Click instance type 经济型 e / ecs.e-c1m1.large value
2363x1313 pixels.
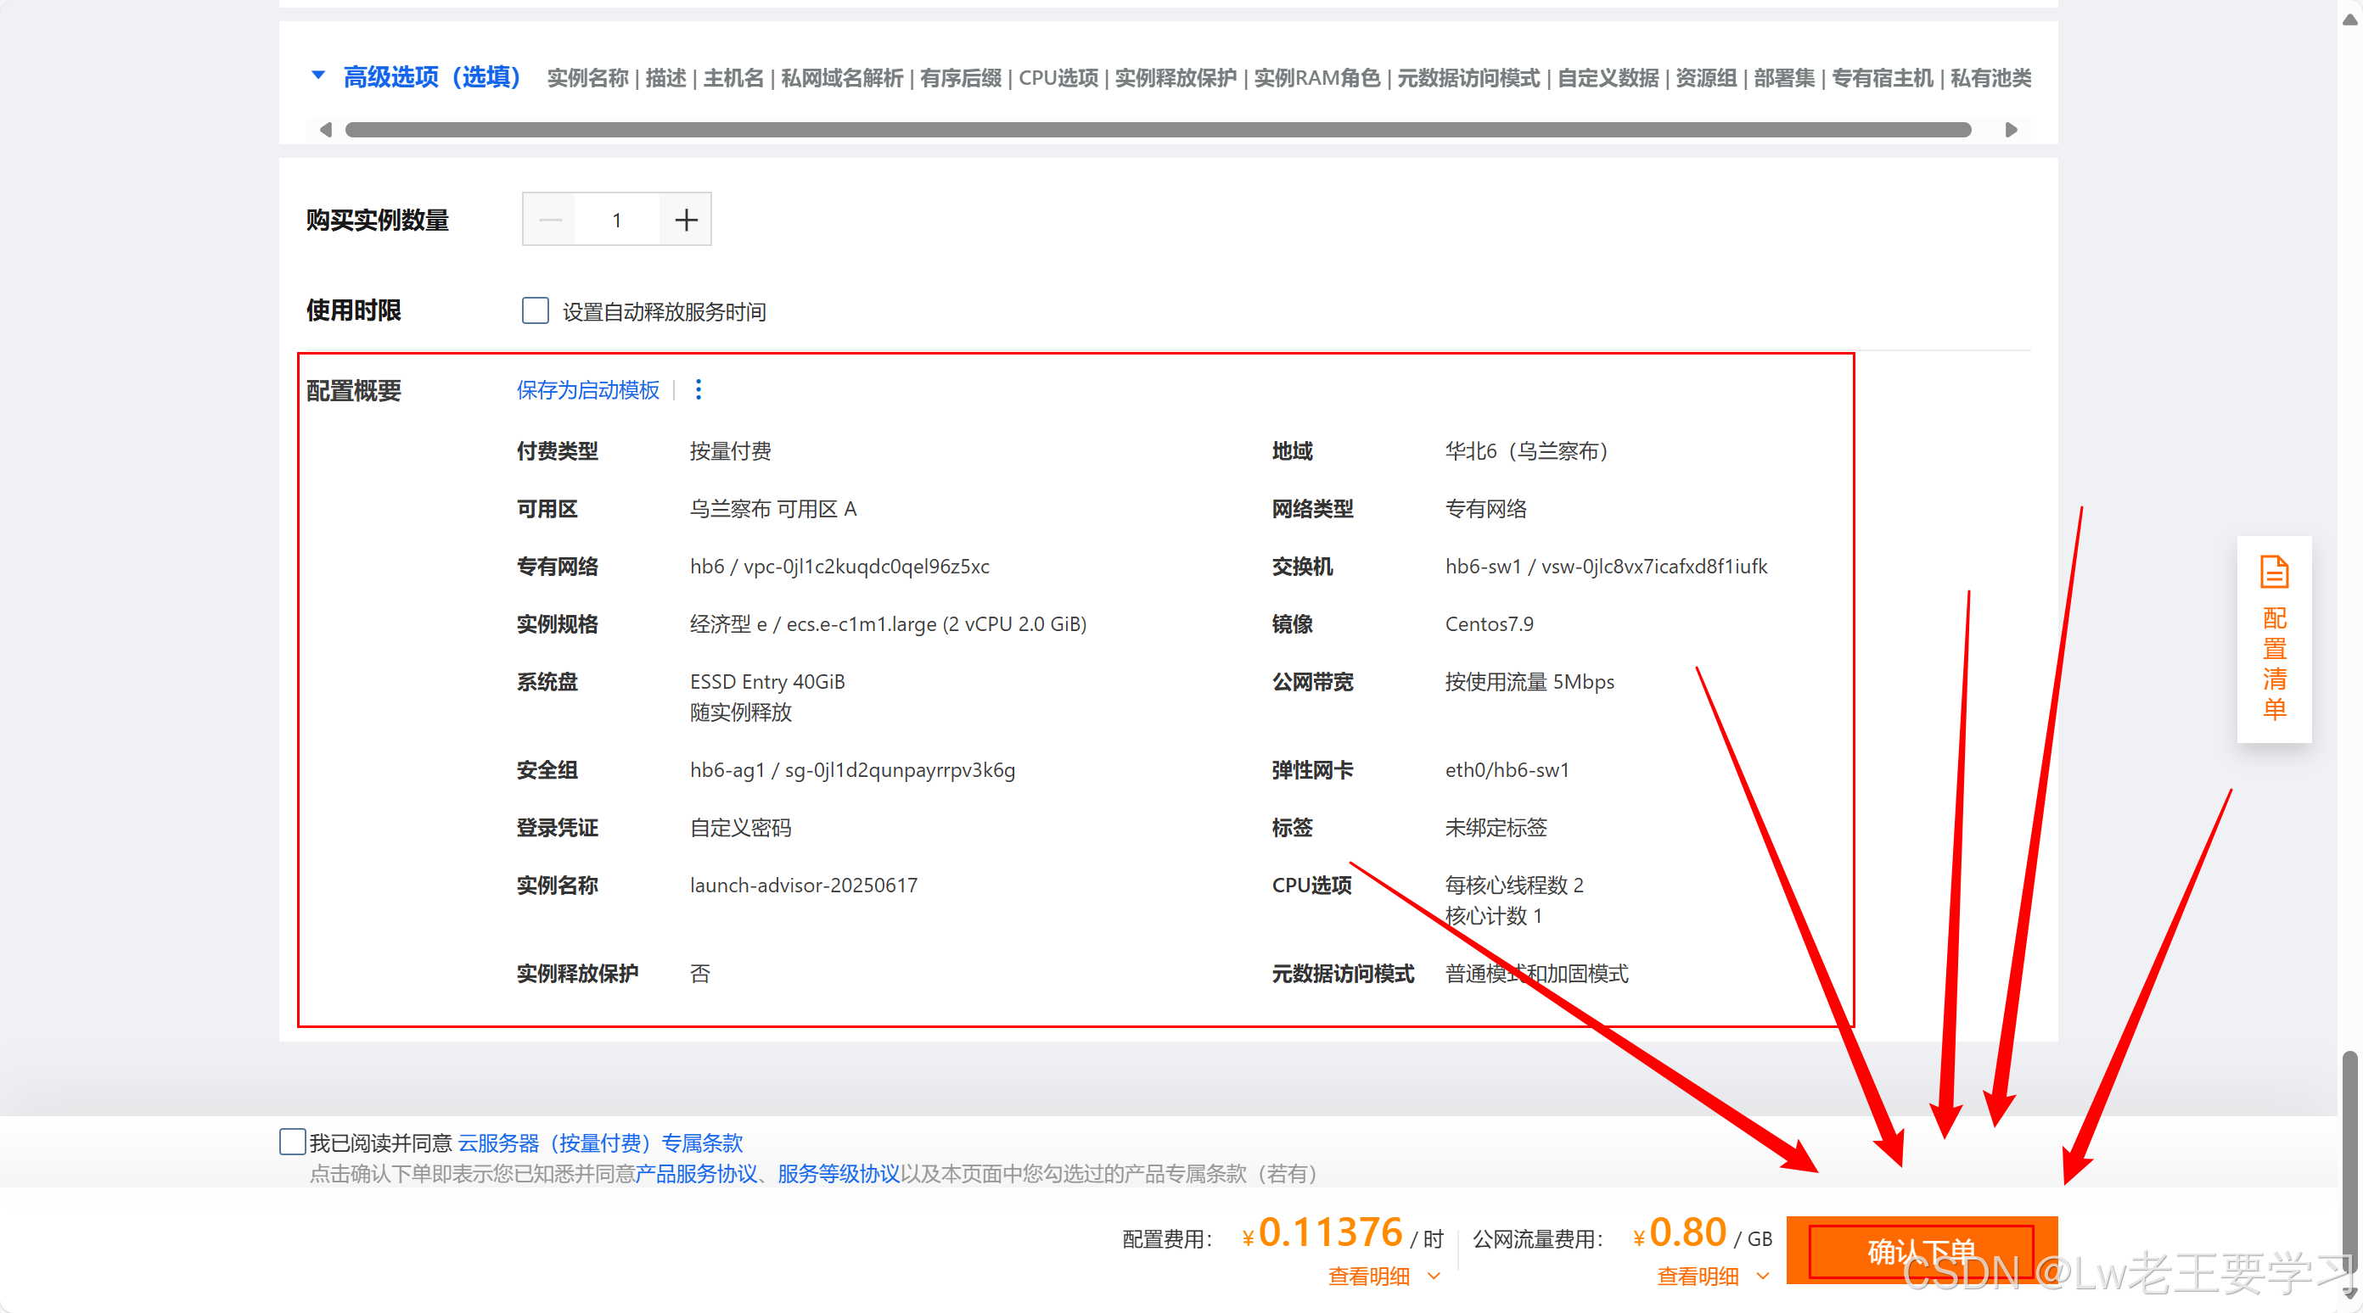[888, 624]
